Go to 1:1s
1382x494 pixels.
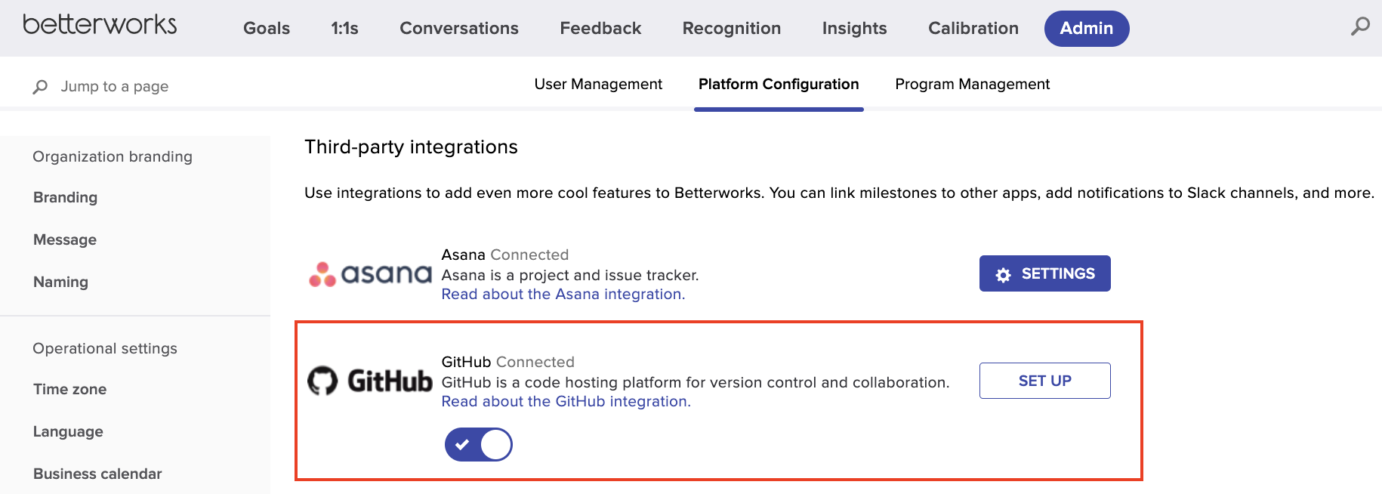[344, 28]
